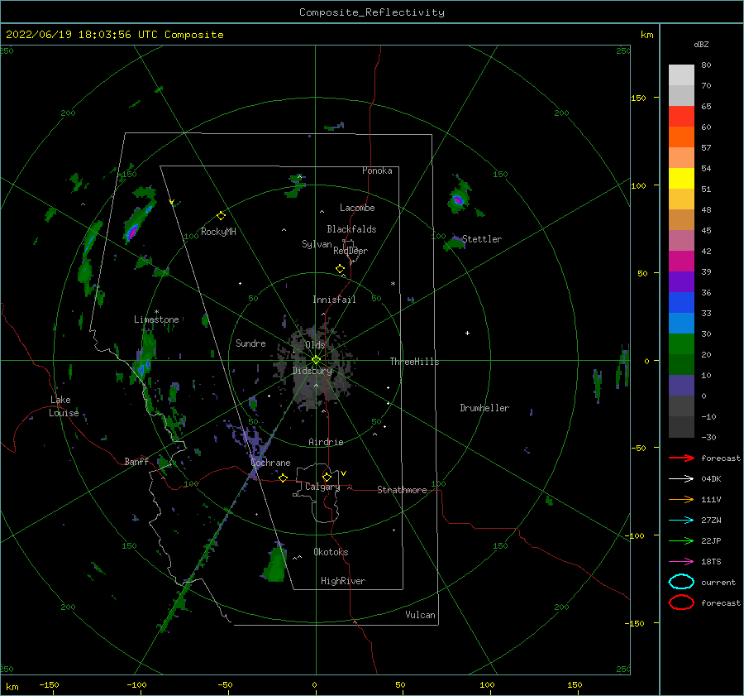
Task: Click the Cochrane city label
Action: pos(270,463)
